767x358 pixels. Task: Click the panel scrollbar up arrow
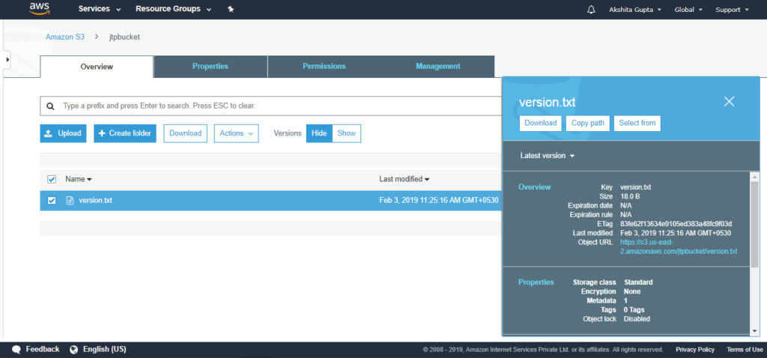click(x=754, y=177)
